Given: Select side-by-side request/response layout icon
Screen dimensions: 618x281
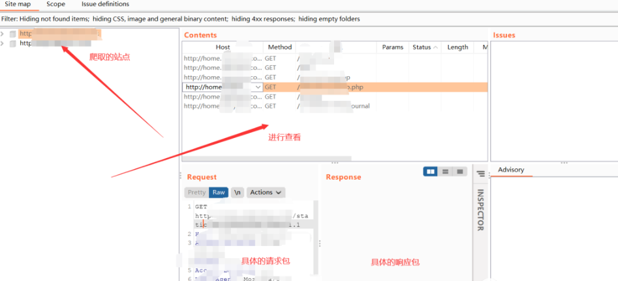Looking at the screenshot, I should [x=431, y=171].
